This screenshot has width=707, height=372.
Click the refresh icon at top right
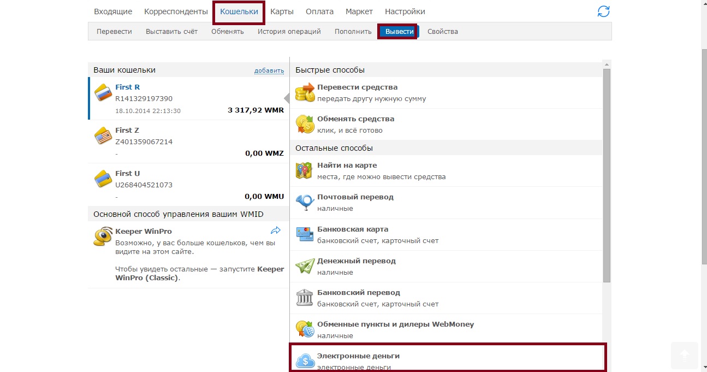[x=603, y=11]
